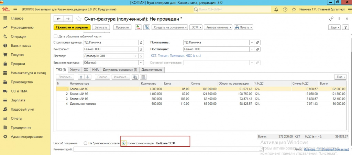Screen dimensions: 352x155
Task: Open the history clock icon
Action: point(285,10)
